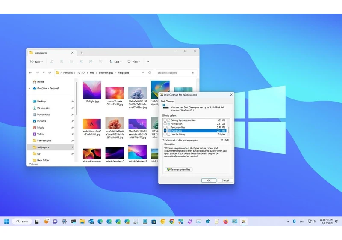This screenshot has width=342, height=240.
Task: Open the ENG language indicator in the tray
Action: click(302, 222)
